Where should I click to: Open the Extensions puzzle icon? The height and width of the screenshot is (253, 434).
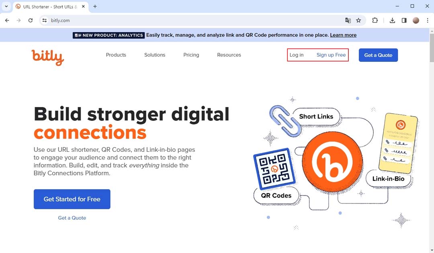tap(375, 20)
